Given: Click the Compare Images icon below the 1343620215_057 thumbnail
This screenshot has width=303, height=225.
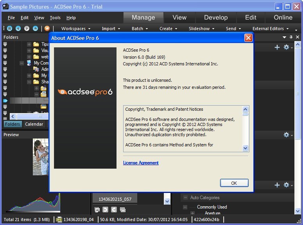Looking at the screenshot, I should pyautogui.click(x=97, y=209).
